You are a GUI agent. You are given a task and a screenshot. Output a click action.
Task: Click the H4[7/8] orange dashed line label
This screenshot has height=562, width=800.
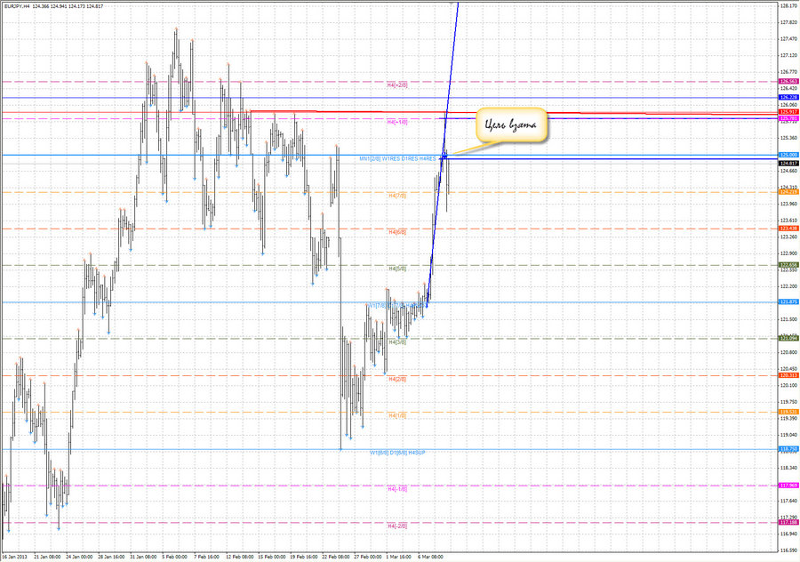tap(398, 195)
